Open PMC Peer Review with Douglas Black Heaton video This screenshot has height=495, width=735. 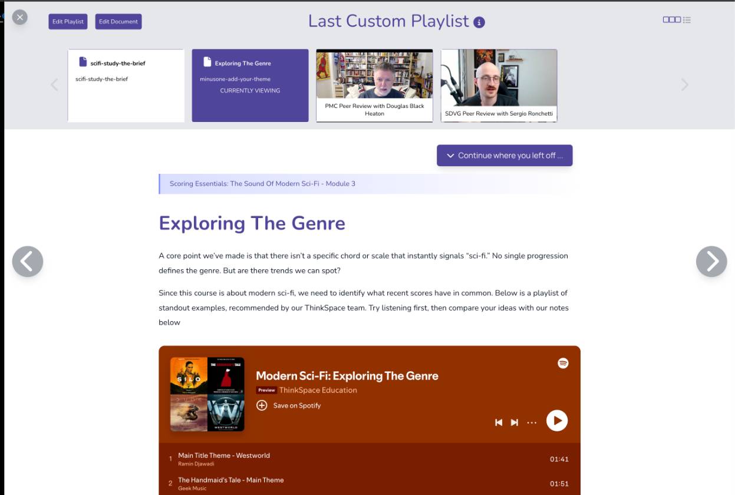(x=374, y=85)
